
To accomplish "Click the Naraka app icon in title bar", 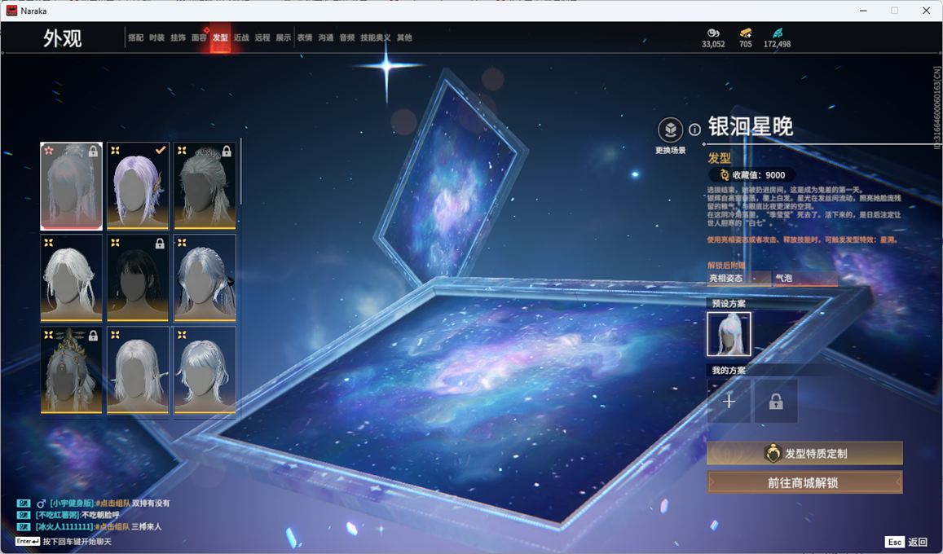I will 11,11.
